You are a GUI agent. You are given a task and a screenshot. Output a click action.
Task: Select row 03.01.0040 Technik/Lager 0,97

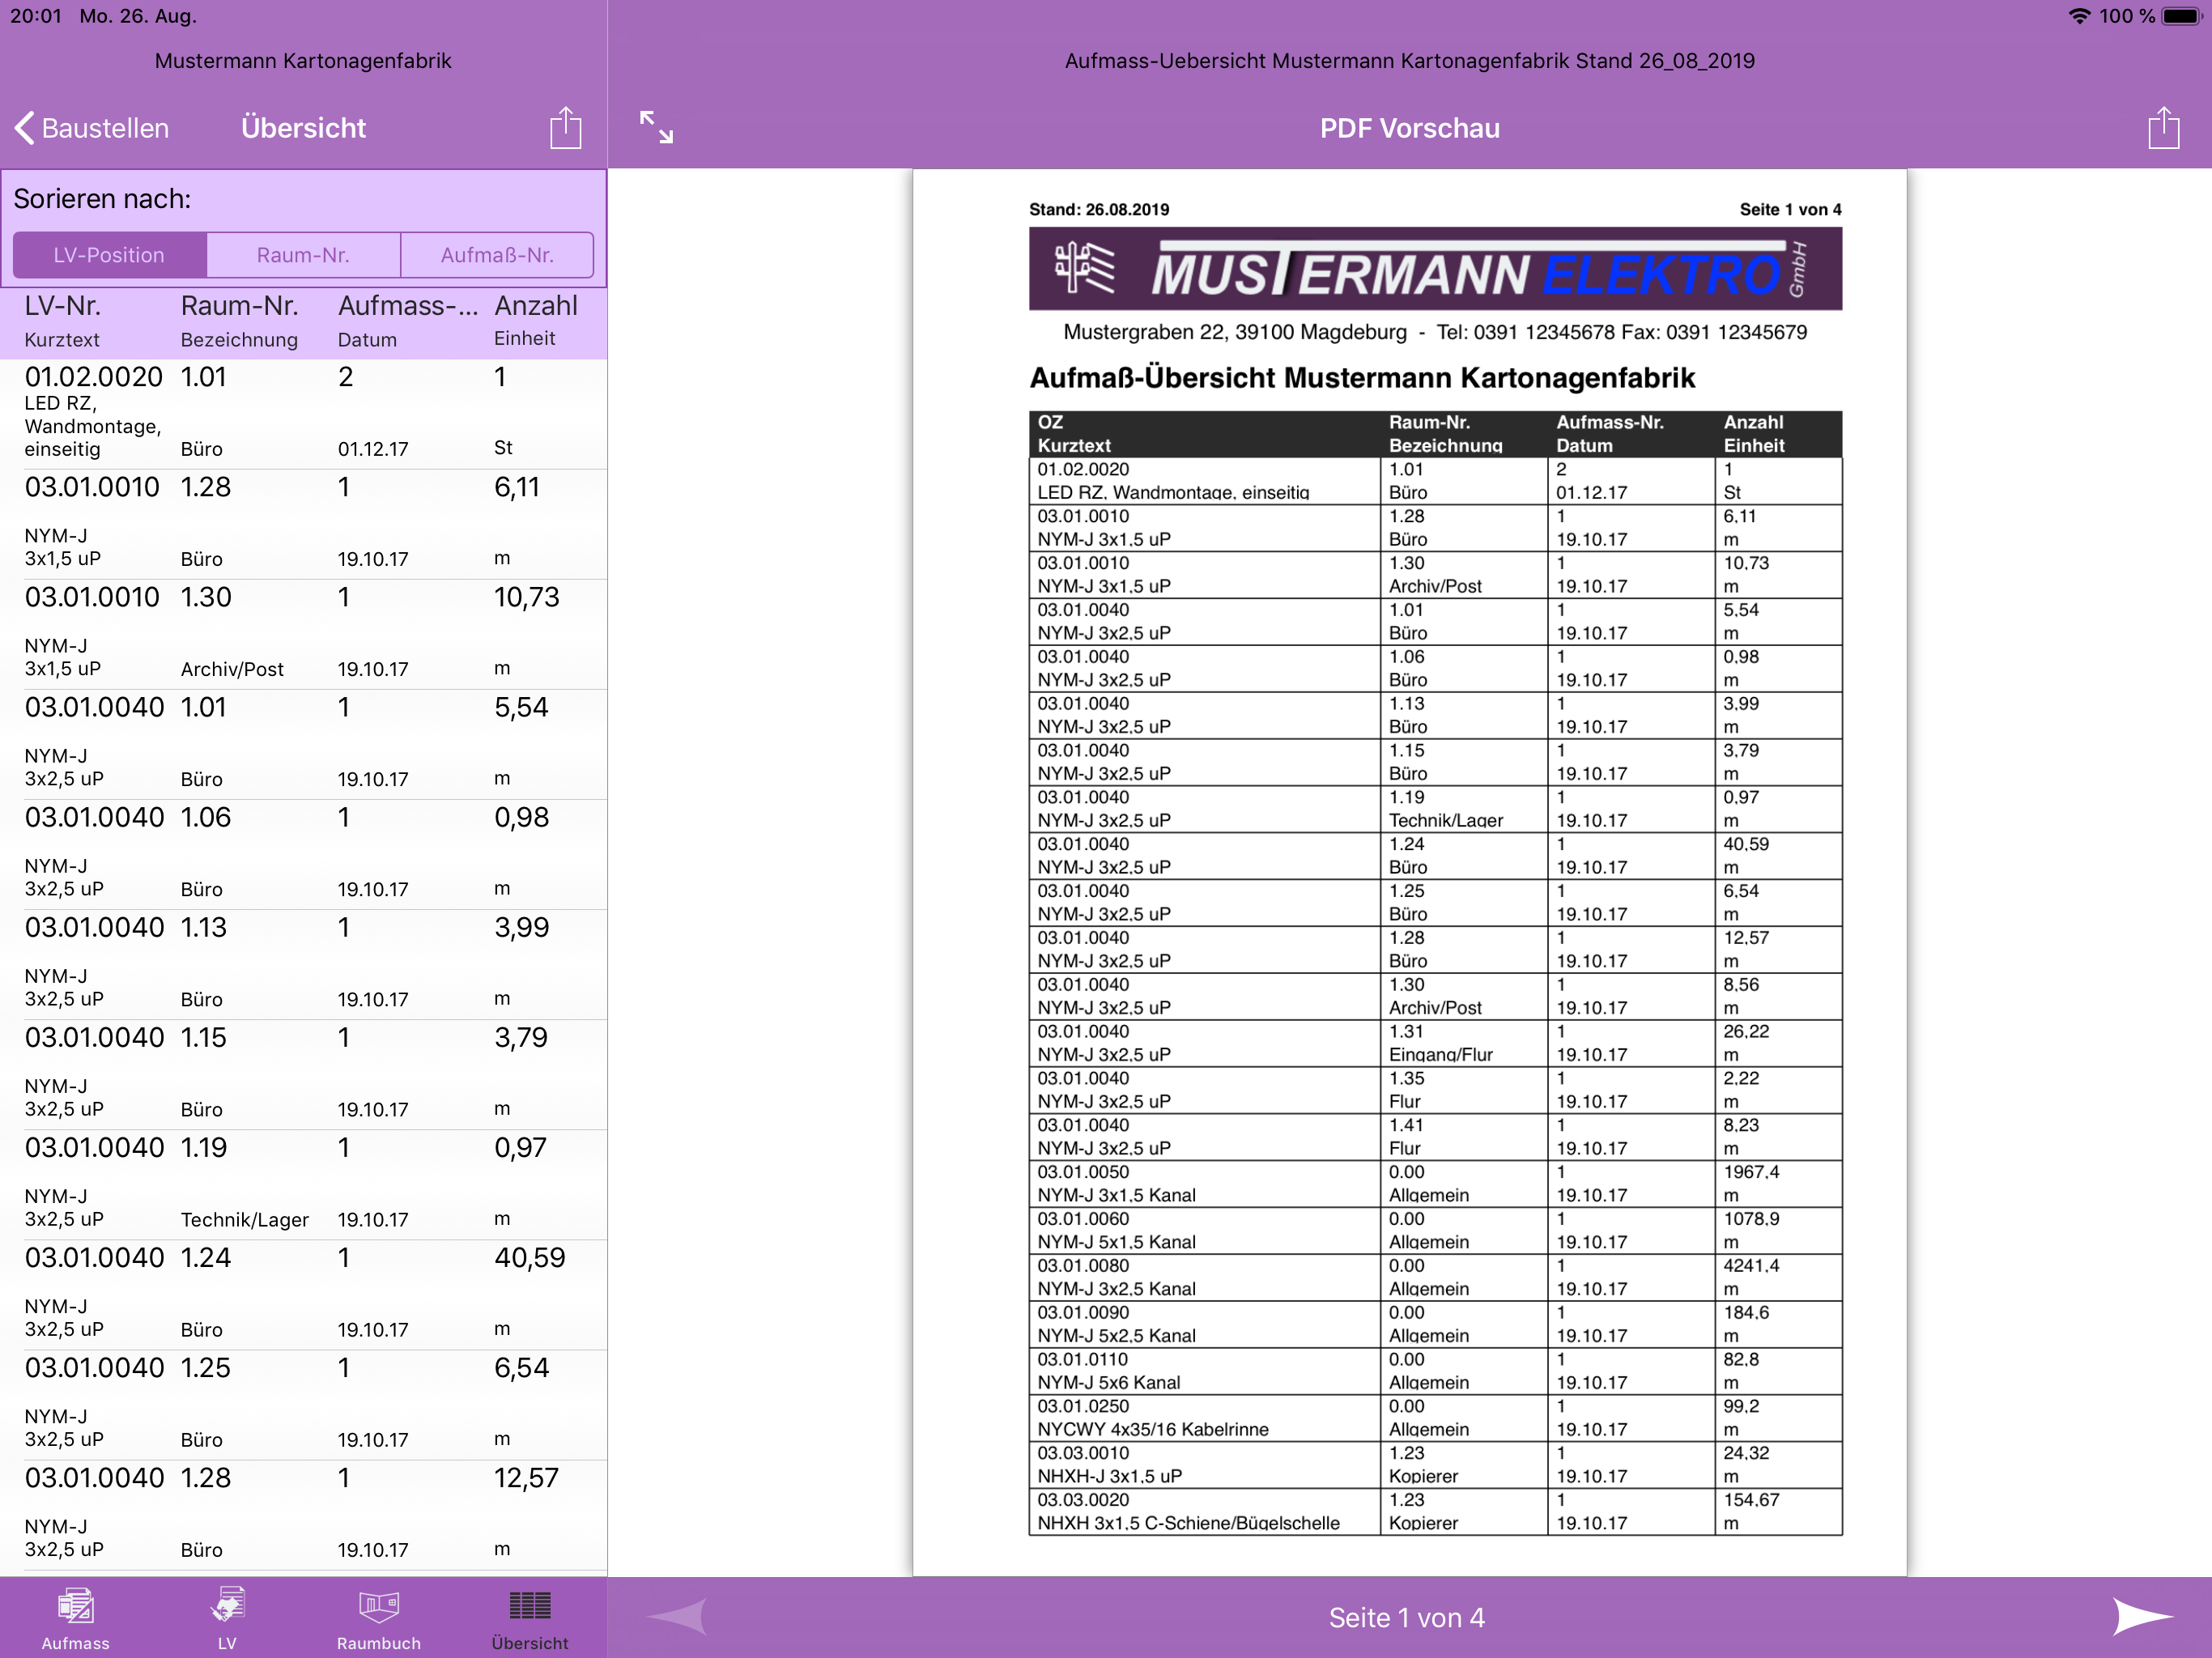coord(303,1185)
